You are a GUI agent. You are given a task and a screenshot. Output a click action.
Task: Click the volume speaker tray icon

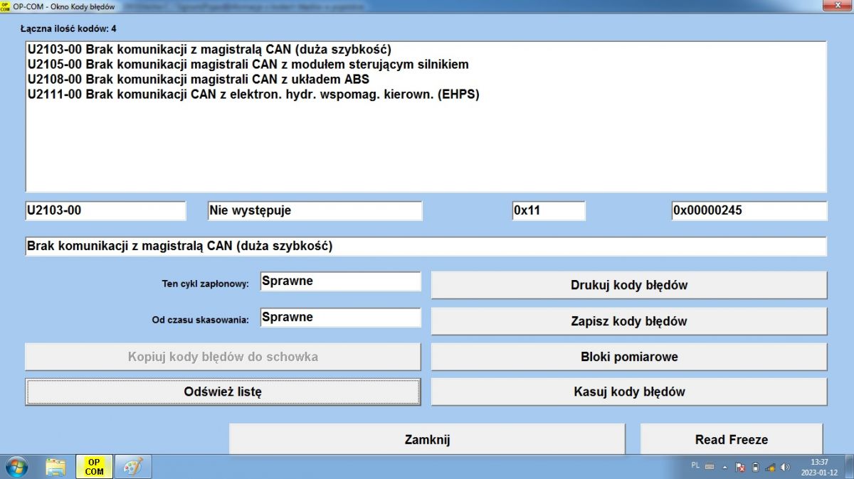coord(785,467)
